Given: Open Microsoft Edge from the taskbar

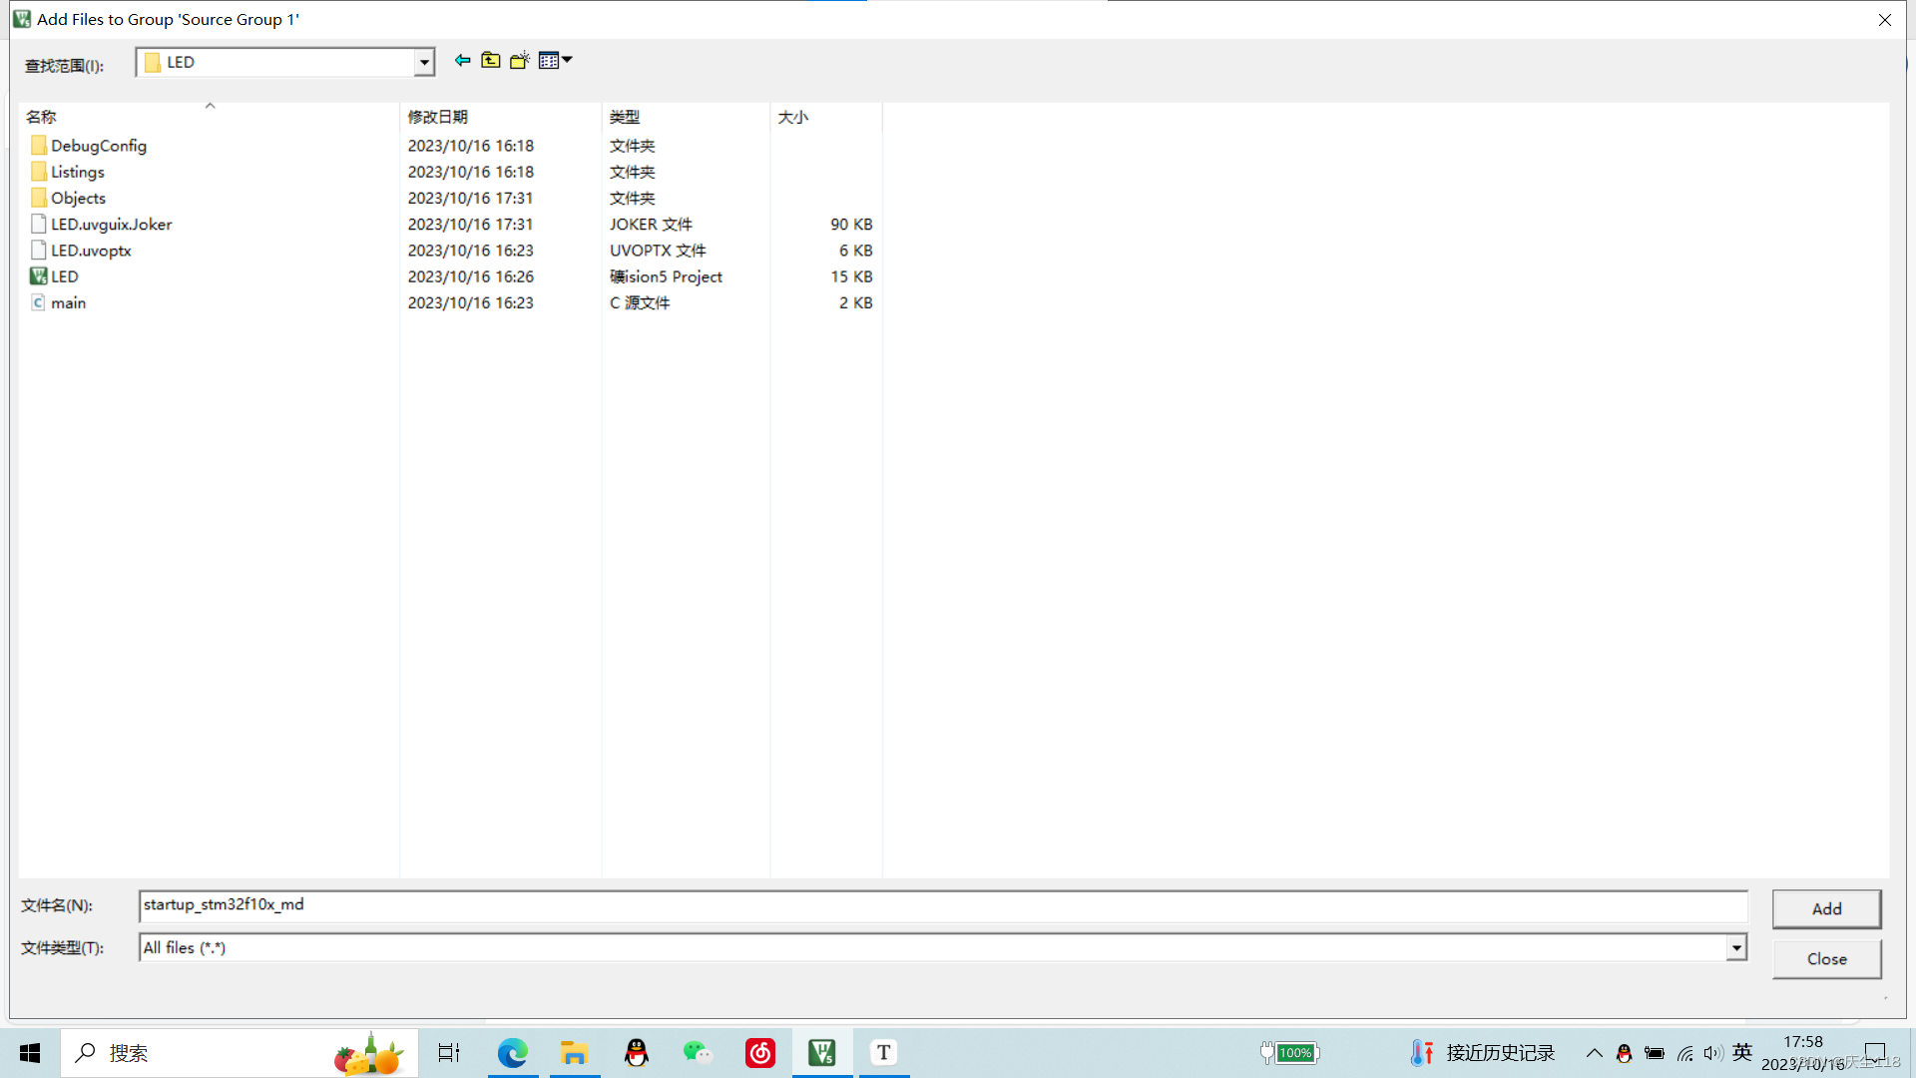Looking at the screenshot, I should click(512, 1052).
